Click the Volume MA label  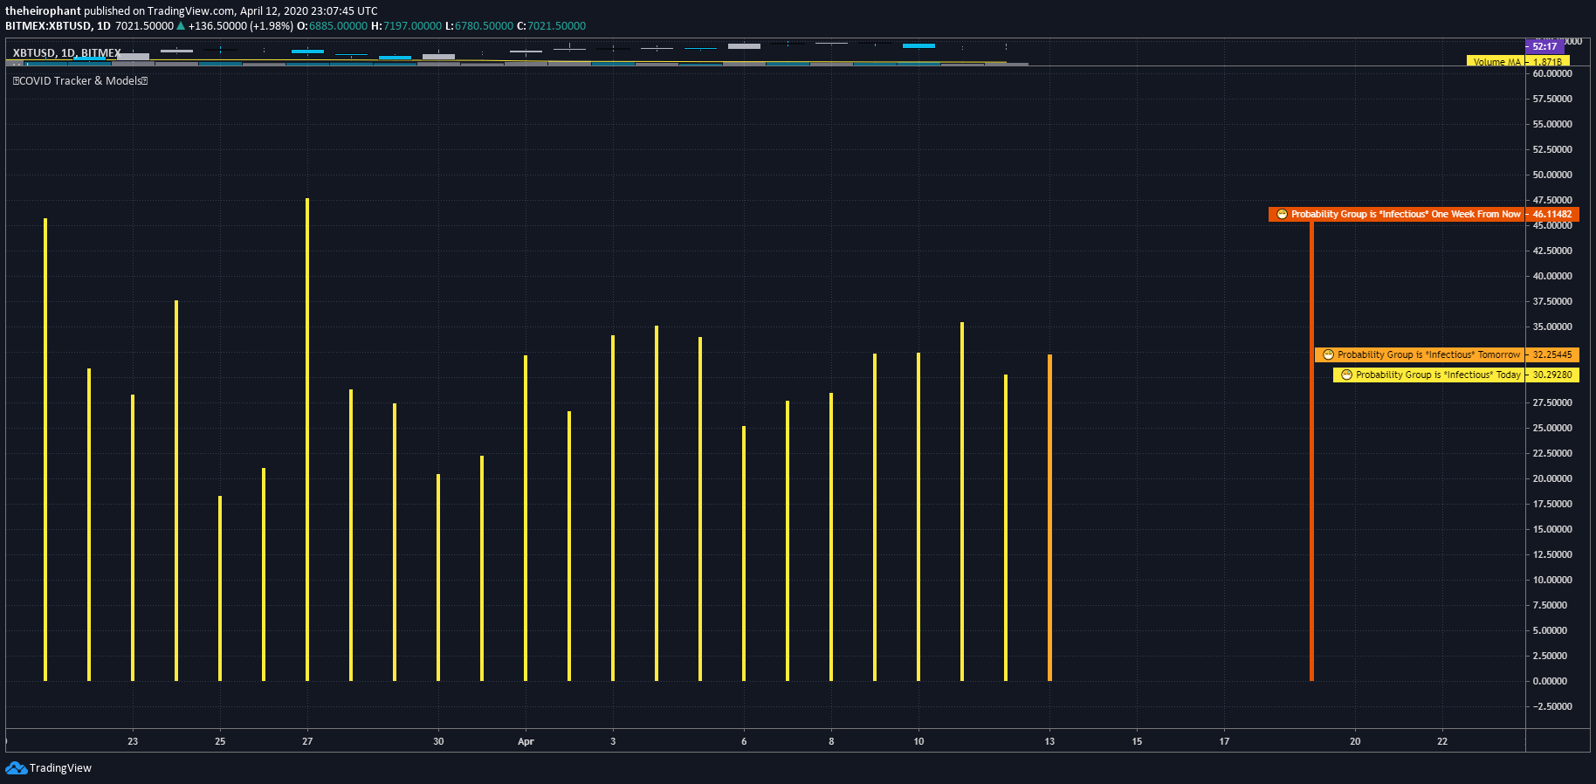coord(1496,62)
